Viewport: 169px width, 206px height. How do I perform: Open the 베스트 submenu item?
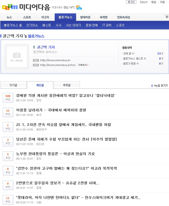coord(47,25)
